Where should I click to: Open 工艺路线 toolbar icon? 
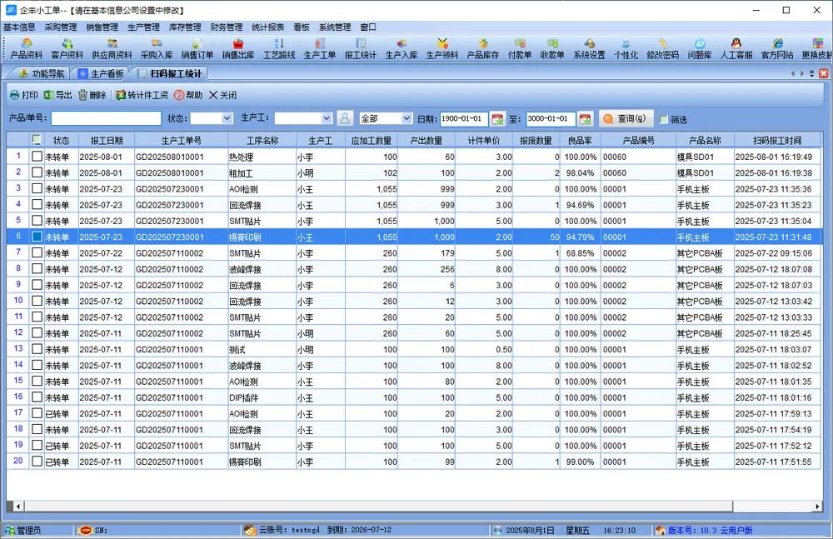tap(279, 48)
